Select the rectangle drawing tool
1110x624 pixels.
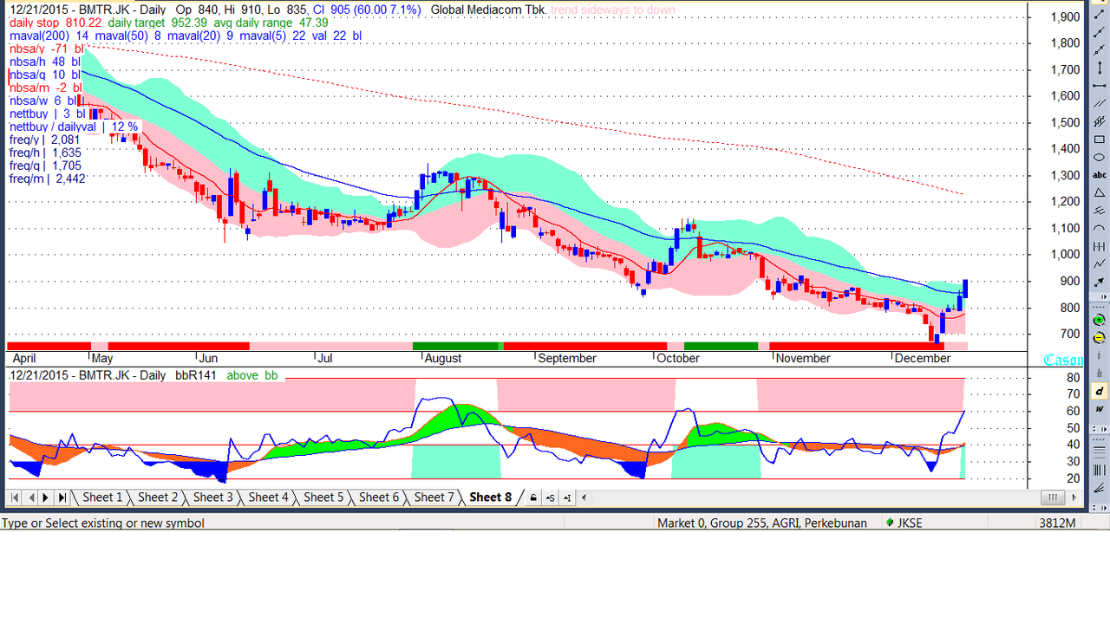tap(1099, 140)
